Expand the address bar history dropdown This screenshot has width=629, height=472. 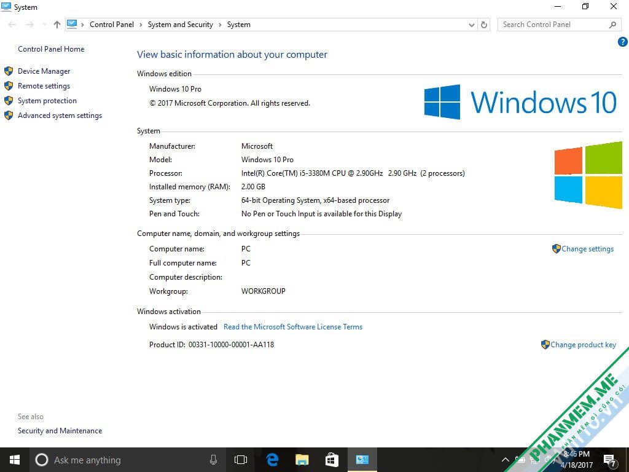(x=472, y=25)
